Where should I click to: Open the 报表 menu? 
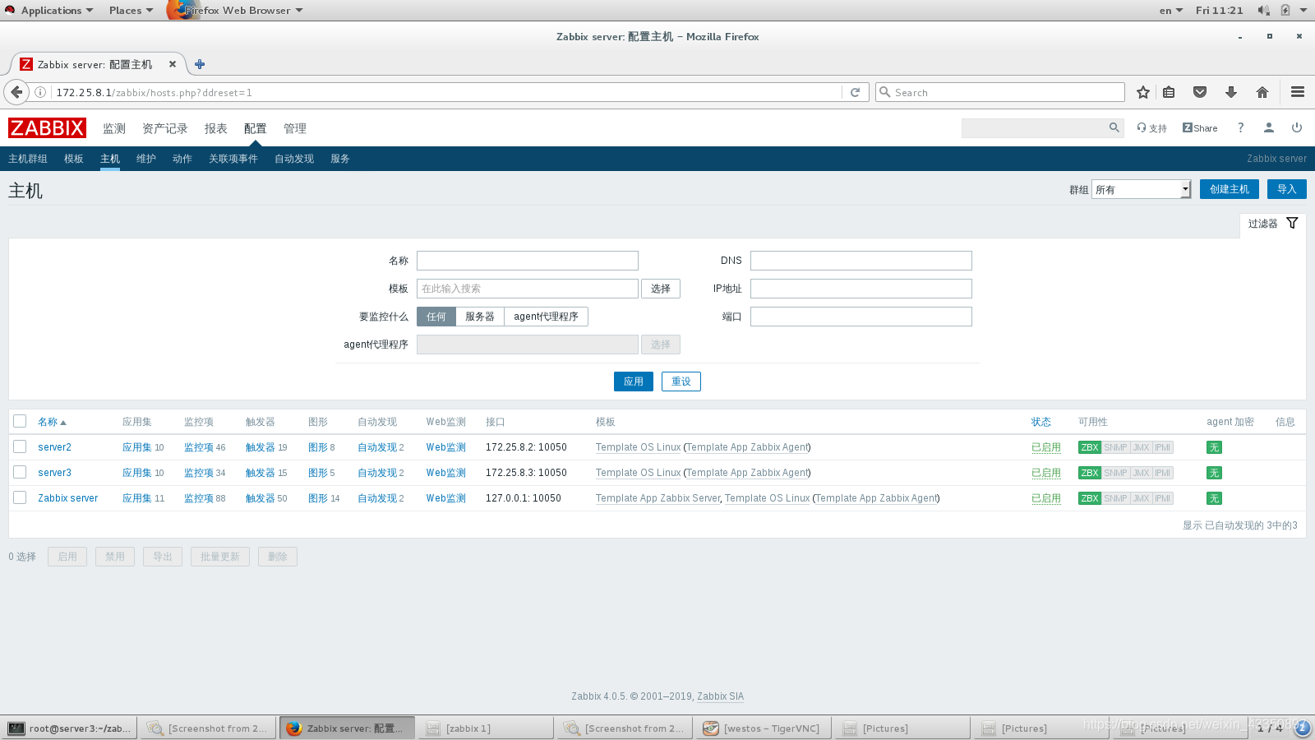pos(216,128)
